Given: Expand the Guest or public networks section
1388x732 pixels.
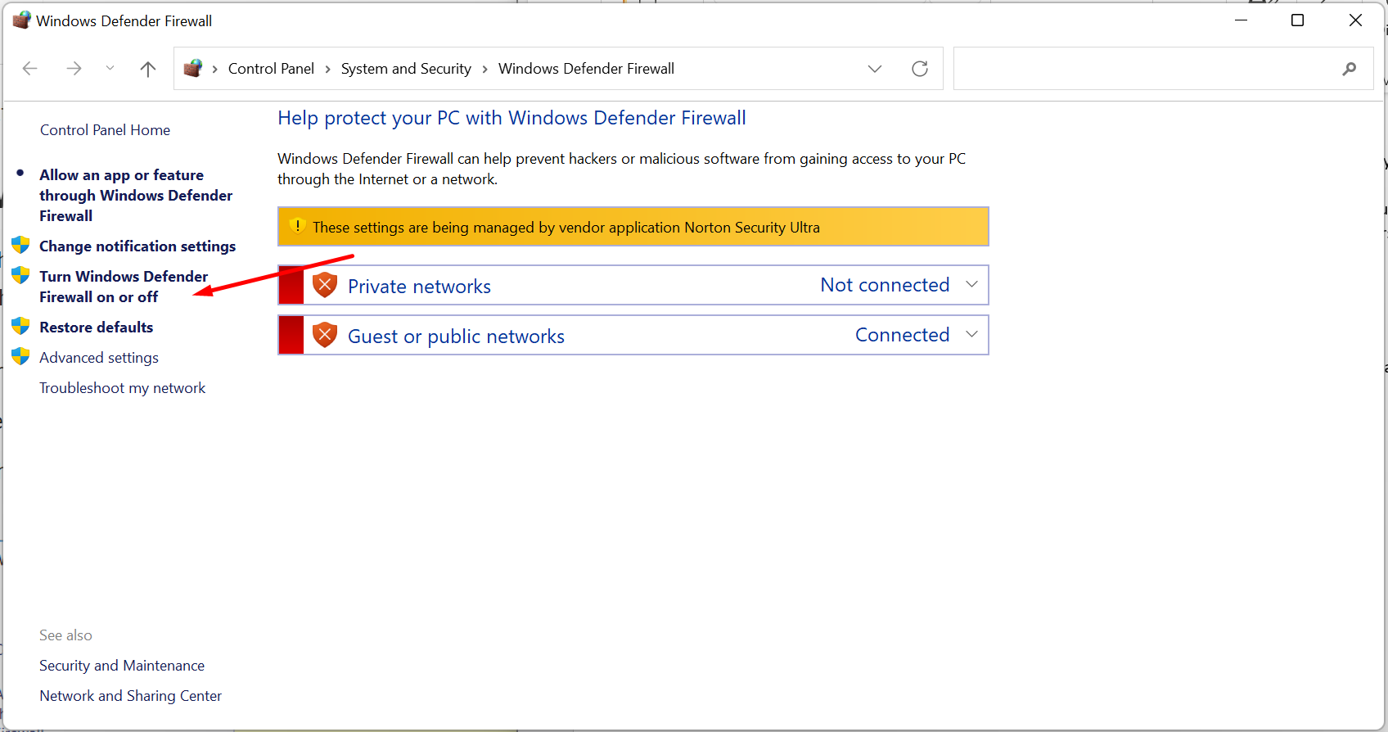Looking at the screenshot, I should pos(971,335).
